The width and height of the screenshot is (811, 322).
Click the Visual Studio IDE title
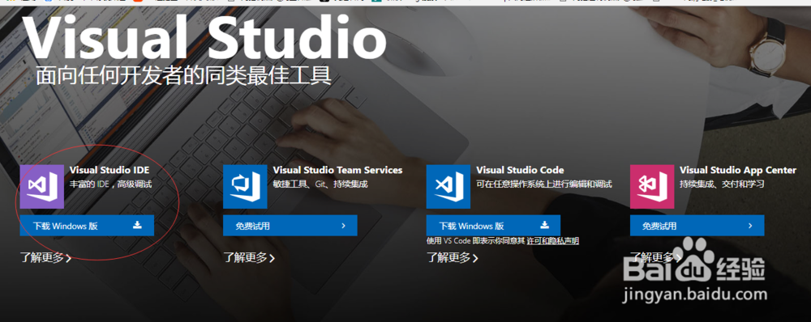coord(109,170)
